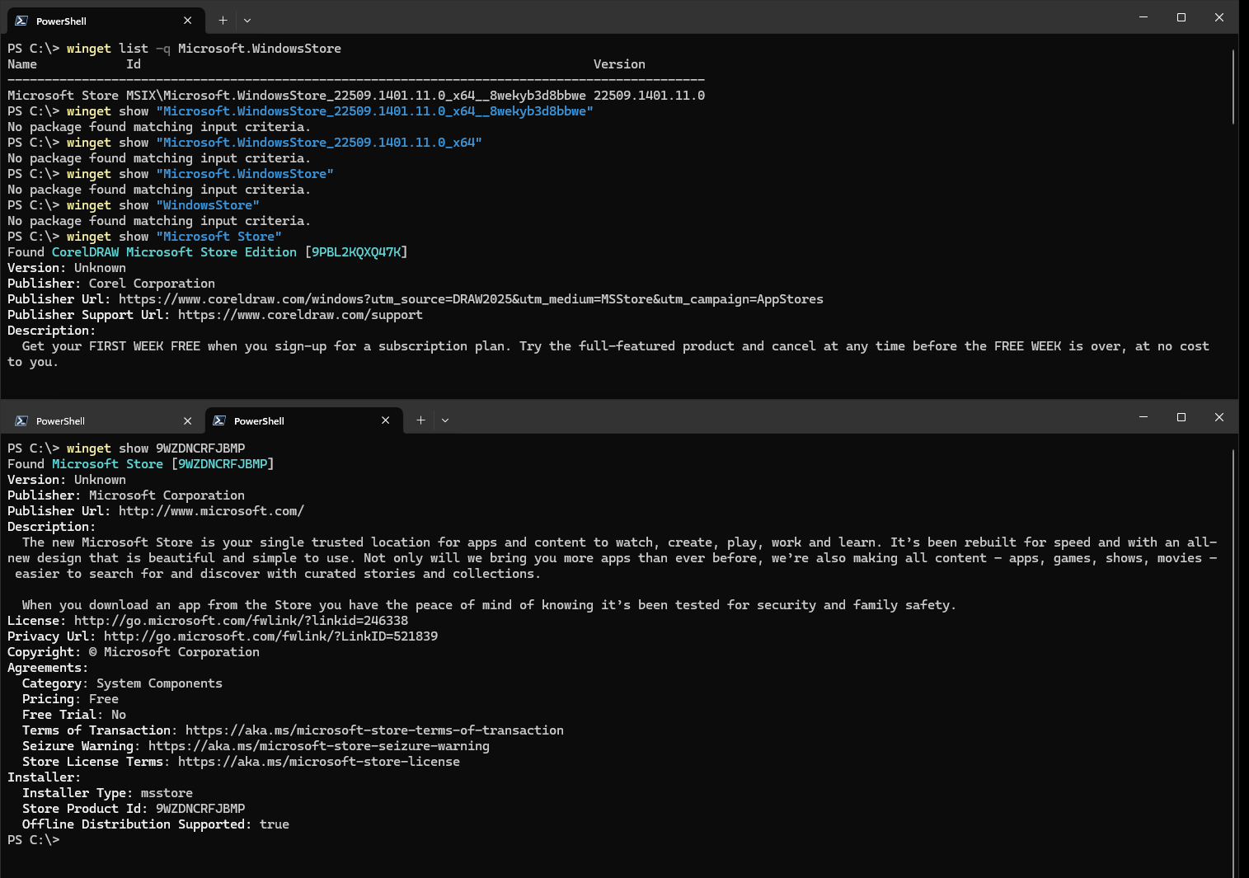The height and width of the screenshot is (878, 1249).
Task: Click the Installer Type value "msstore"
Action: tap(167, 793)
